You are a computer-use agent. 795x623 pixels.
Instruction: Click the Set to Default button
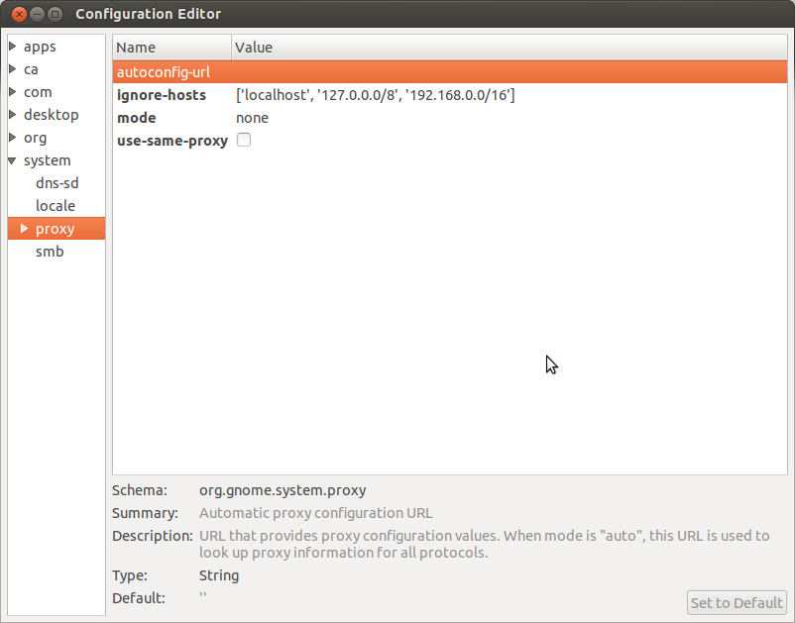coord(737,603)
